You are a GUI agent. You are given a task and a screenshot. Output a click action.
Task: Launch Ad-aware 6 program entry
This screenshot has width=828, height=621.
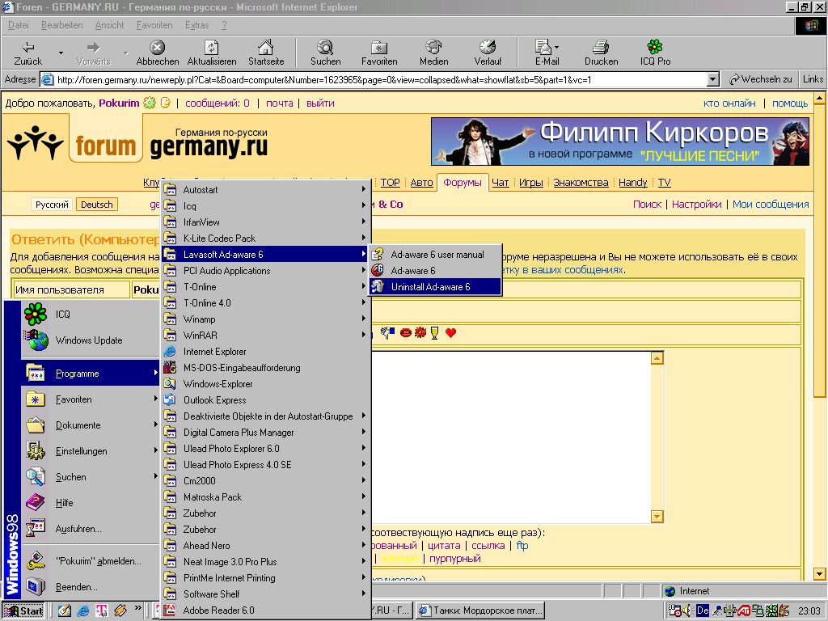point(436,270)
